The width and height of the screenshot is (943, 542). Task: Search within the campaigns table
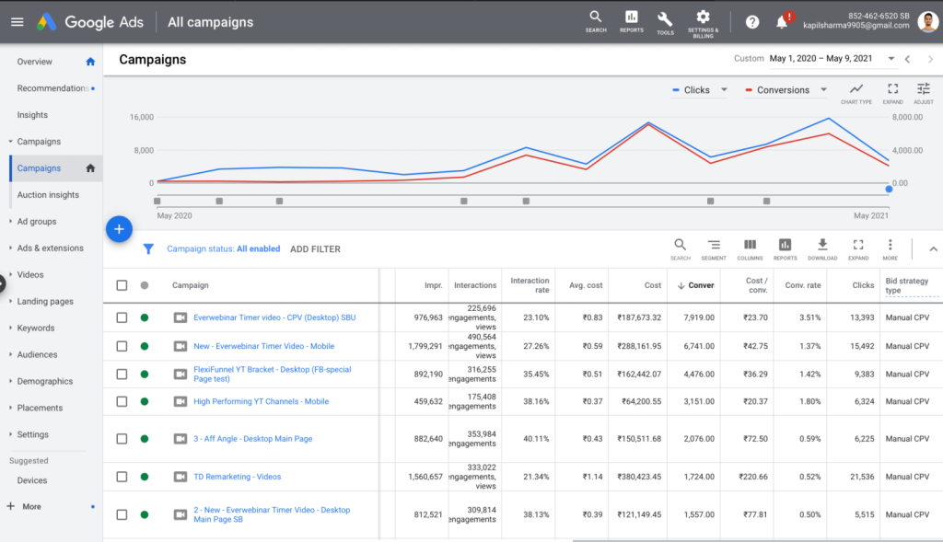coord(680,248)
